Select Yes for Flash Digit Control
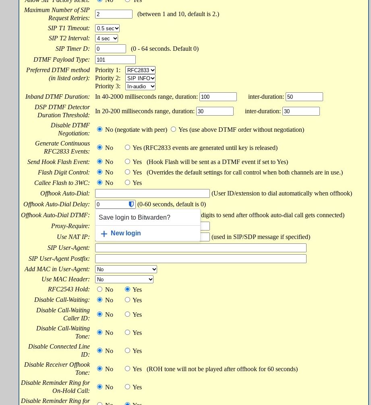 click(127, 172)
